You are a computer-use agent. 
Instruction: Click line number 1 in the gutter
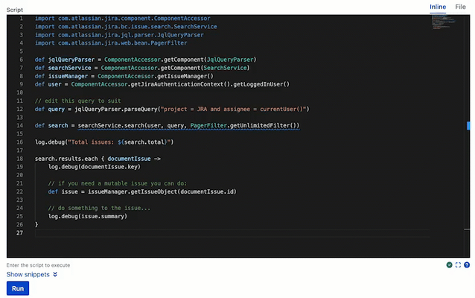(21, 19)
